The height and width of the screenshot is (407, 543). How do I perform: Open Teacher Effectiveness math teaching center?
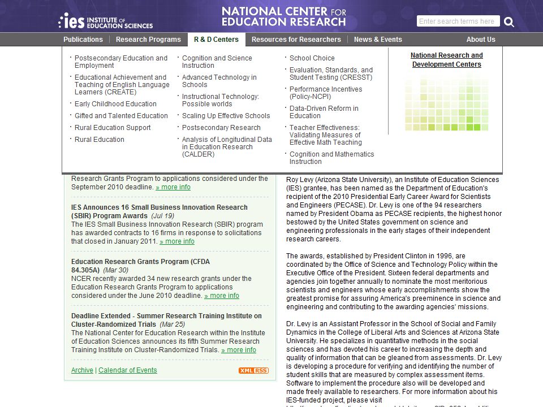[326, 135]
